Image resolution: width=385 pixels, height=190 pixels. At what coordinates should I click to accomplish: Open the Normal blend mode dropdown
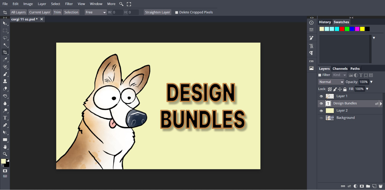pos(331,82)
